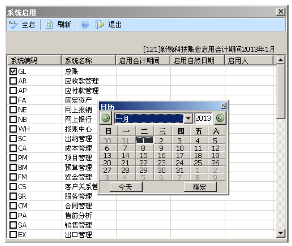Click the 2013 year field

(x=203, y=119)
